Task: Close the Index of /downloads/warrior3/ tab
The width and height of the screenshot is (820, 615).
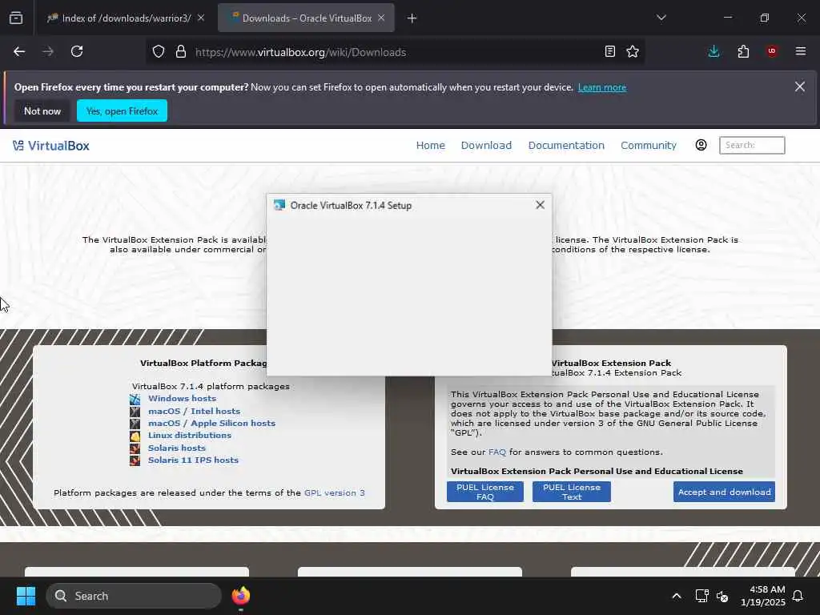Action: pos(201,18)
